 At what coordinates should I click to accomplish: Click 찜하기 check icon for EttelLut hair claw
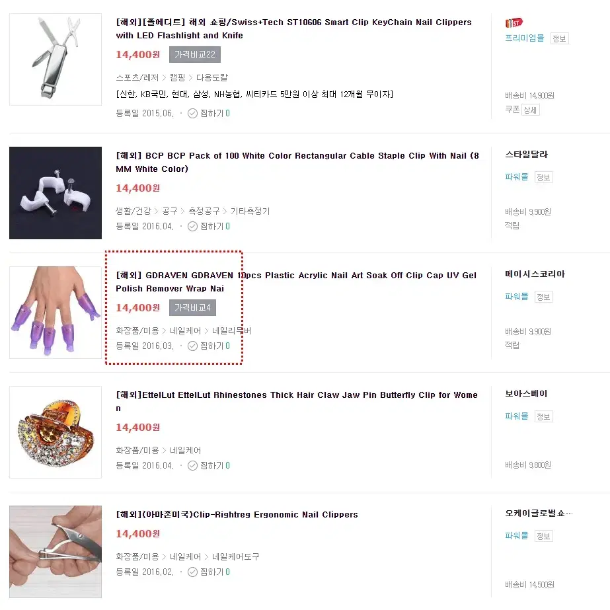[192, 466]
